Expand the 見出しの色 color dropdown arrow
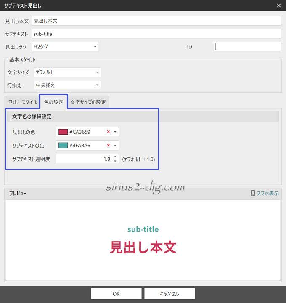 pos(115,132)
